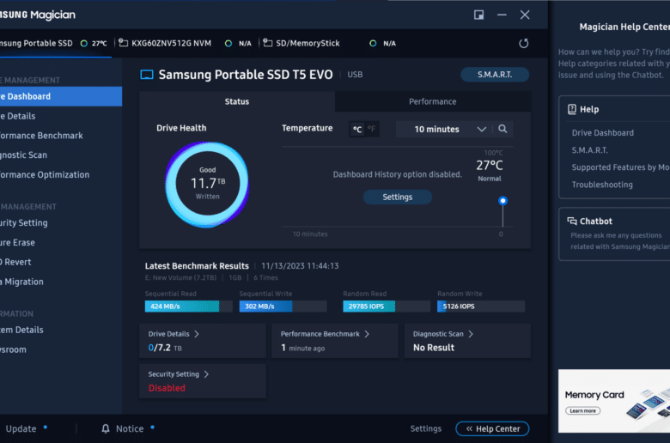Click the No Result diagnostic status
The height and width of the screenshot is (443, 670).
point(434,348)
